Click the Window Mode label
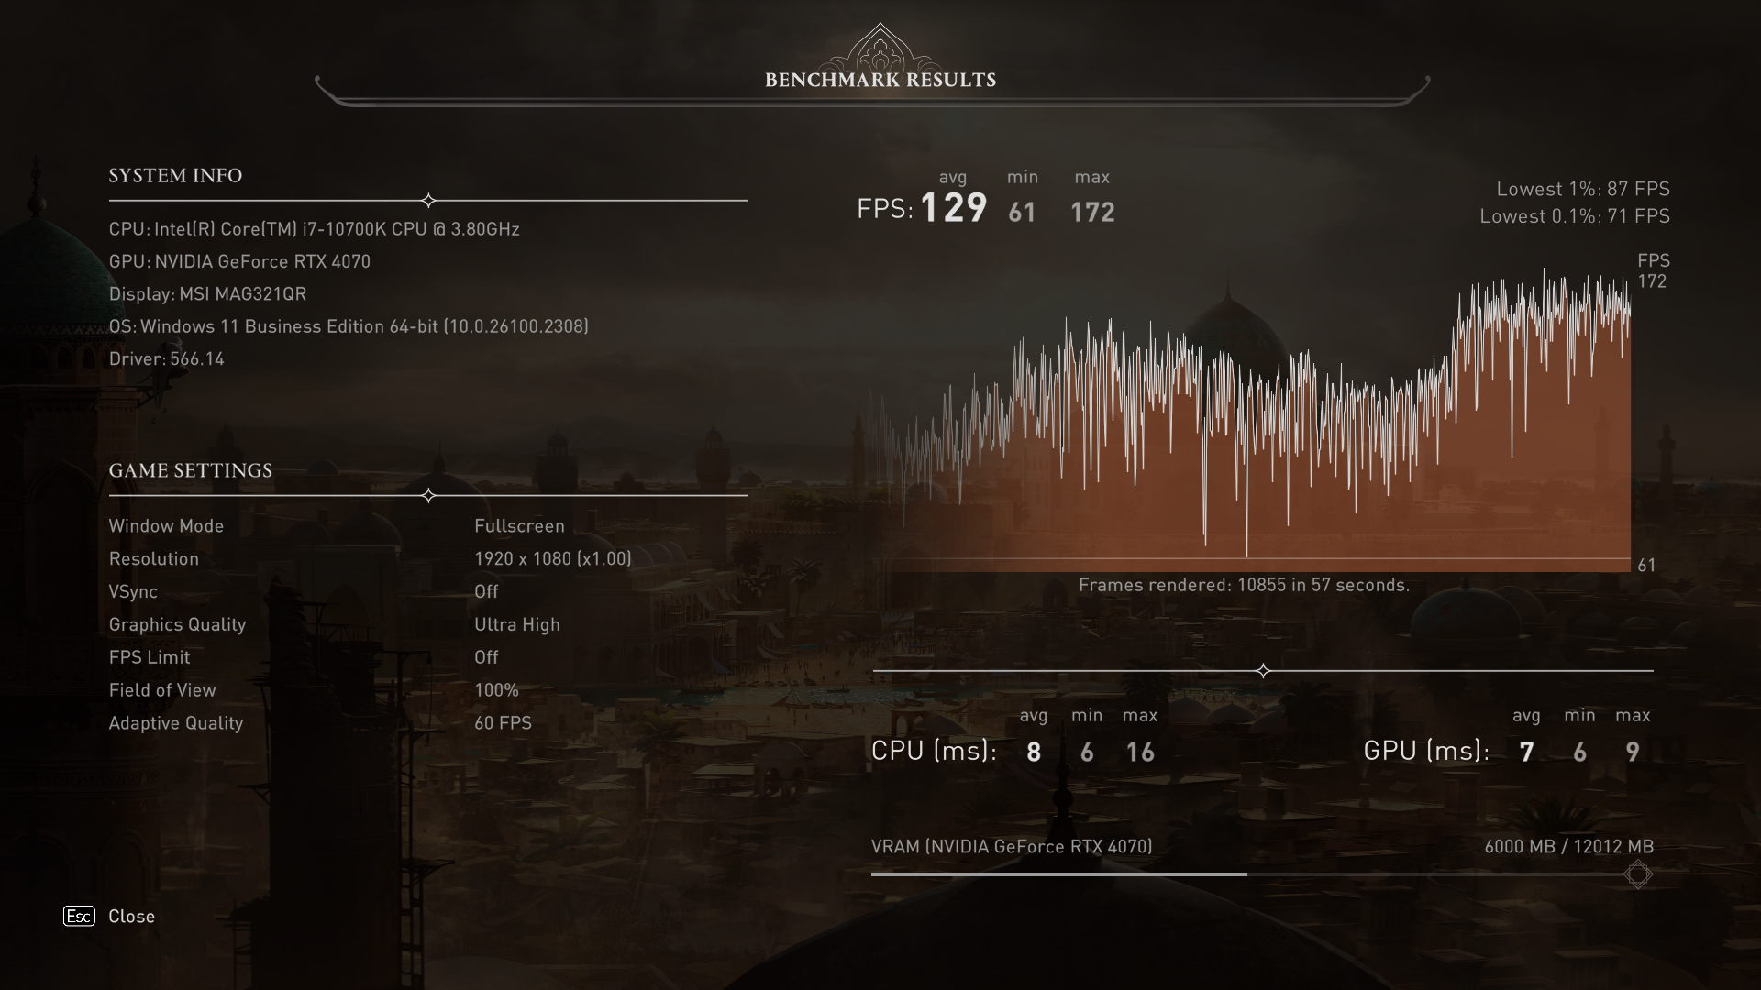1761x990 pixels. pyautogui.click(x=166, y=526)
